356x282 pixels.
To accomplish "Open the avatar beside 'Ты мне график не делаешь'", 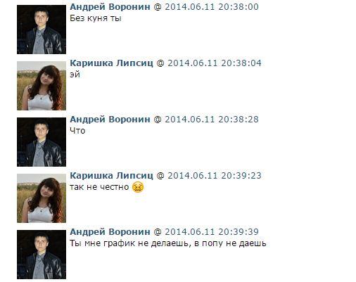I will click(42, 255).
